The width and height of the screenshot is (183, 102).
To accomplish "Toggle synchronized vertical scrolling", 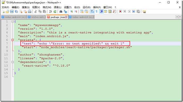I will (82, 11).
